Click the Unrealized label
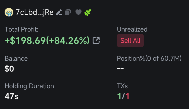This screenshot has width=189, height=109. 132,29
